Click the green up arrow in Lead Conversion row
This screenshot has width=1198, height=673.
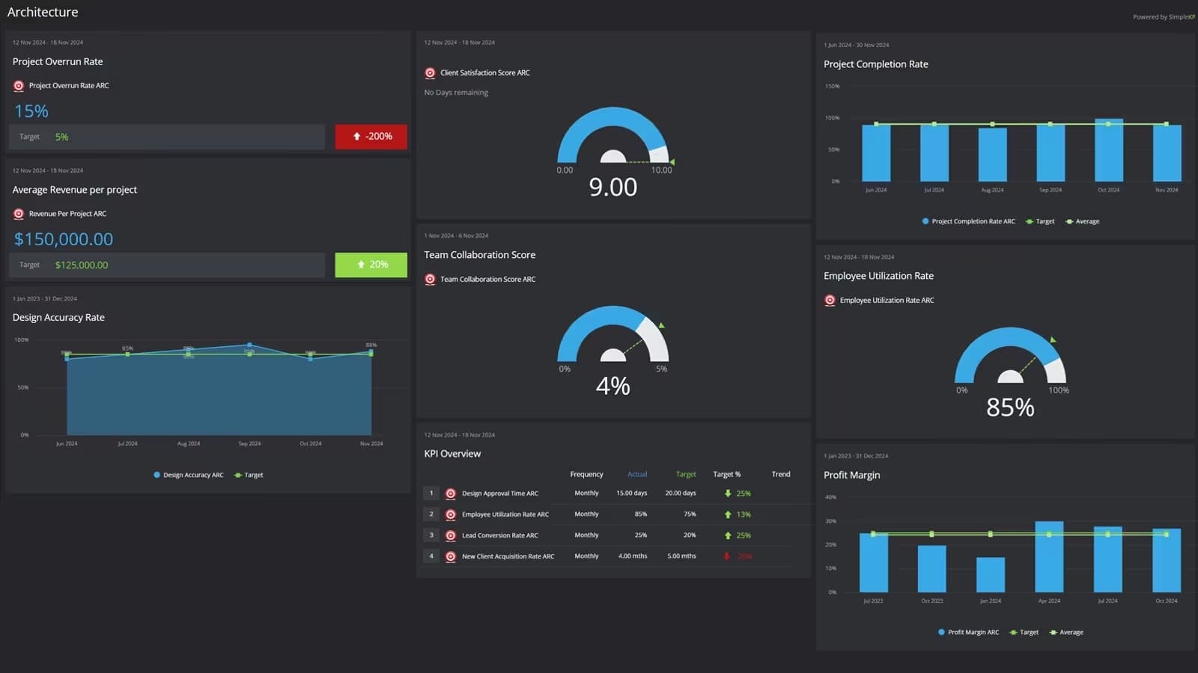pyautogui.click(x=728, y=535)
